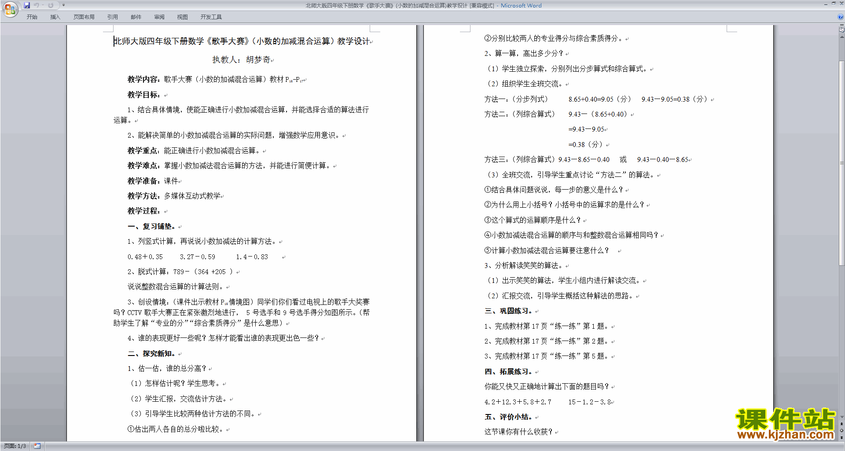Click the line 方法二：（列综合算式）

[519, 114]
